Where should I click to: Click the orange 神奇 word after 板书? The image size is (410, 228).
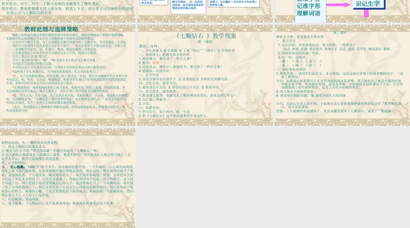[156, 63]
